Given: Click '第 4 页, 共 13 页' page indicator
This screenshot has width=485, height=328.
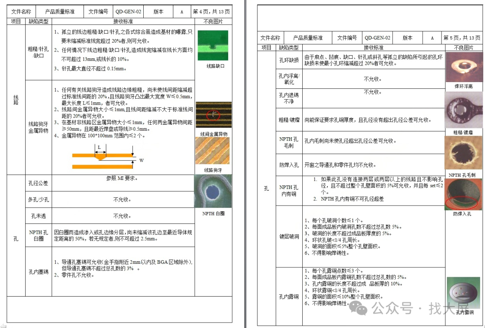Looking at the screenshot, I should [211, 12].
